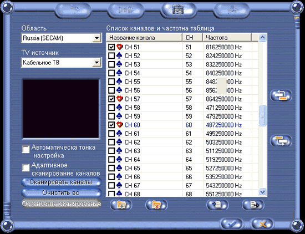Click the channel list scroll-down arrow
This screenshot has width=305, height=234.
pyautogui.click(x=263, y=192)
